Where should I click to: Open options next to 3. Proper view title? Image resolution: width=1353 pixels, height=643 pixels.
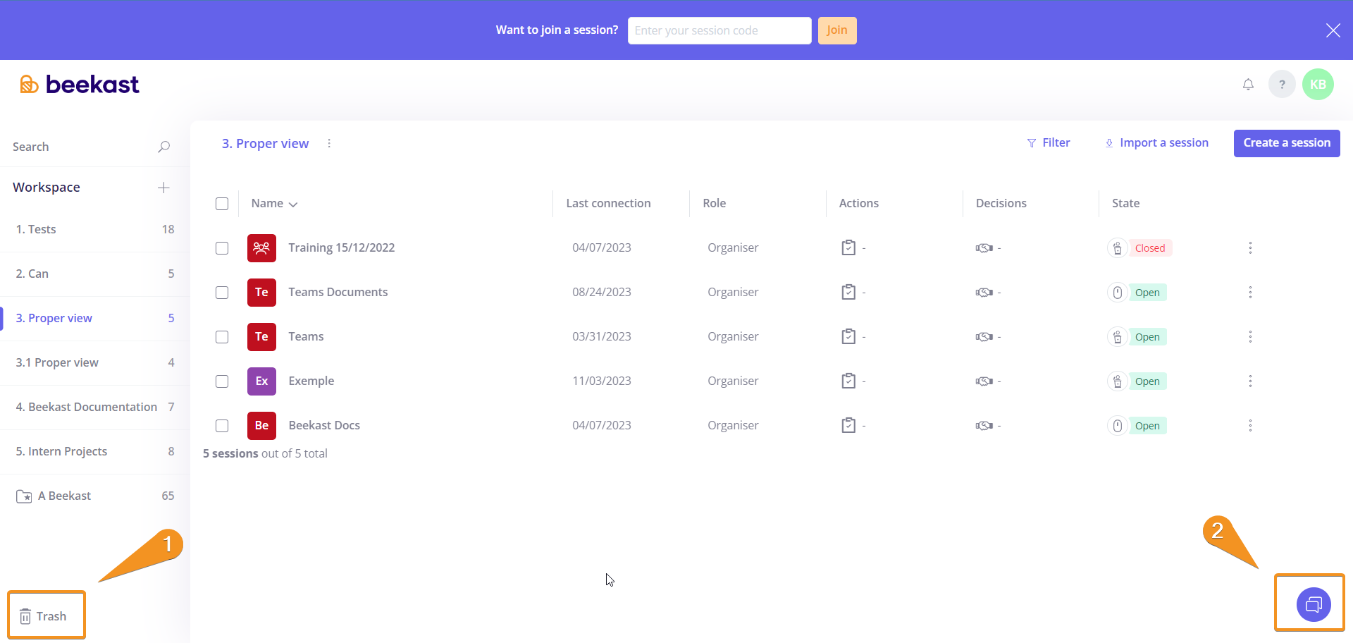pos(329,143)
